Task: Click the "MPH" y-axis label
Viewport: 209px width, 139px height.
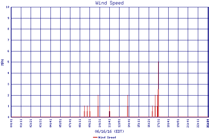Action: [2, 62]
